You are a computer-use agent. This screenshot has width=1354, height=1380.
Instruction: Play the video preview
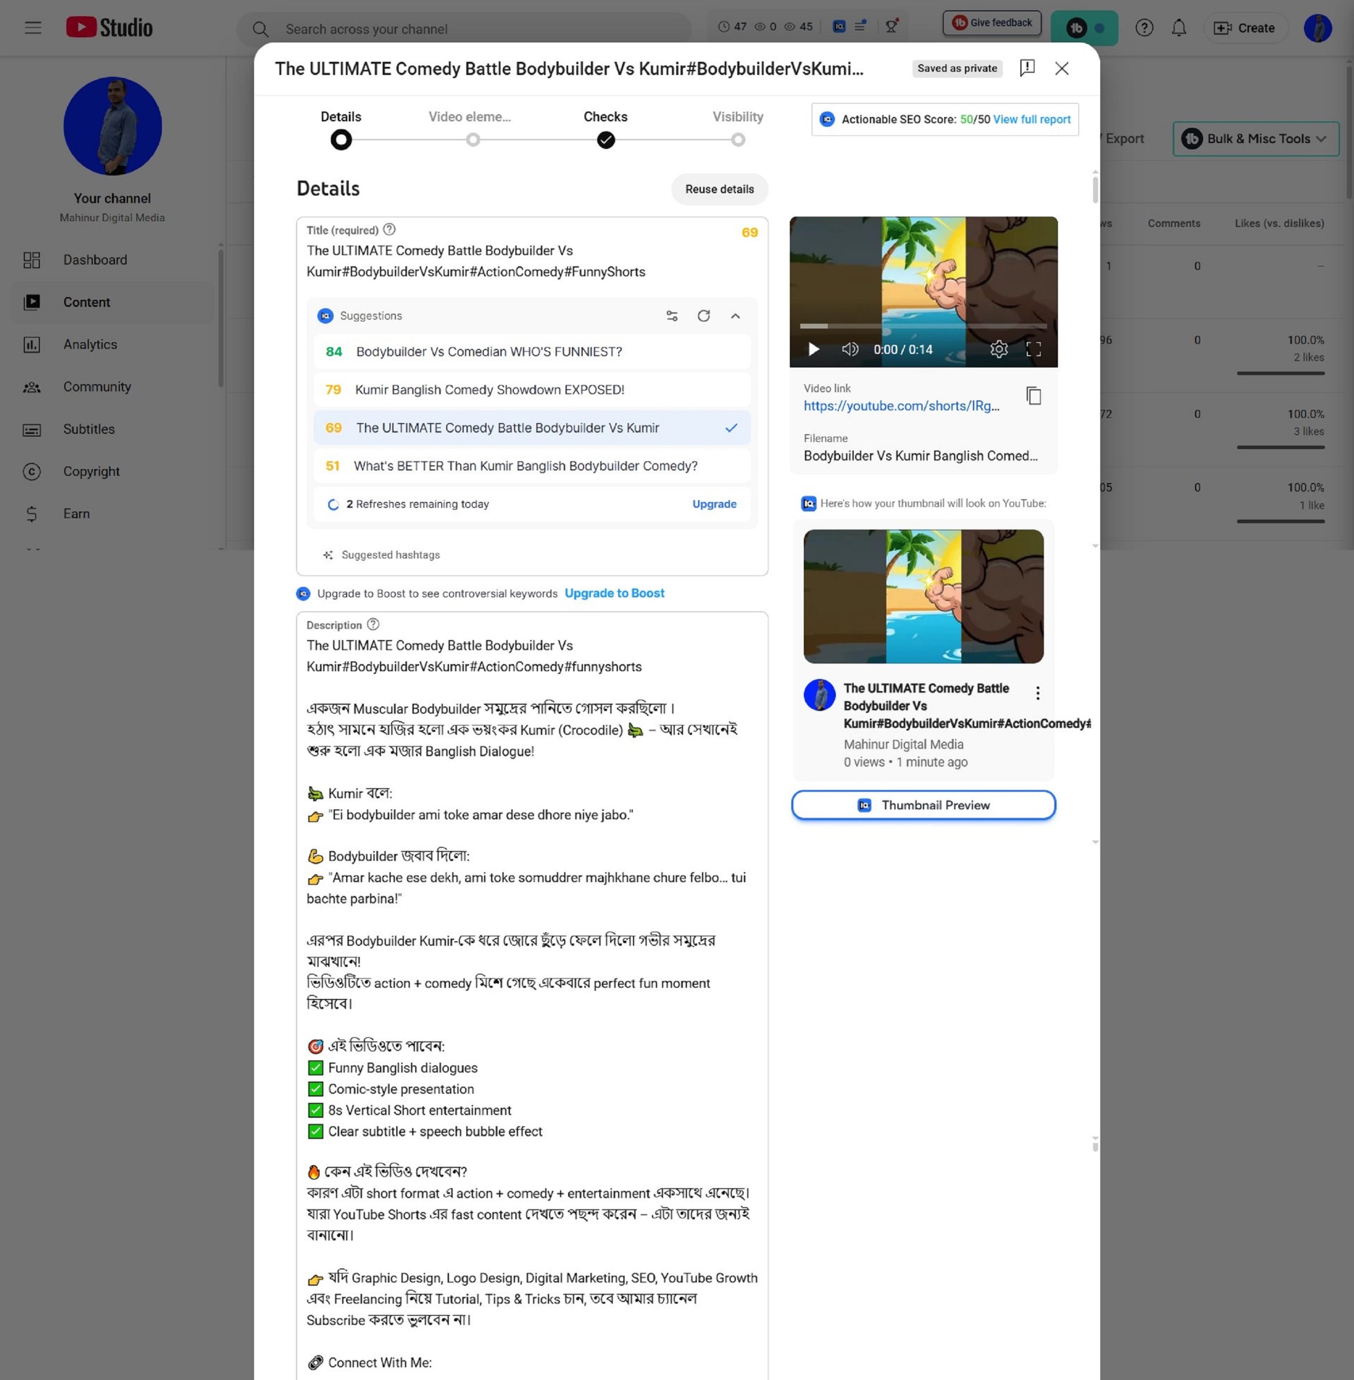click(813, 349)
